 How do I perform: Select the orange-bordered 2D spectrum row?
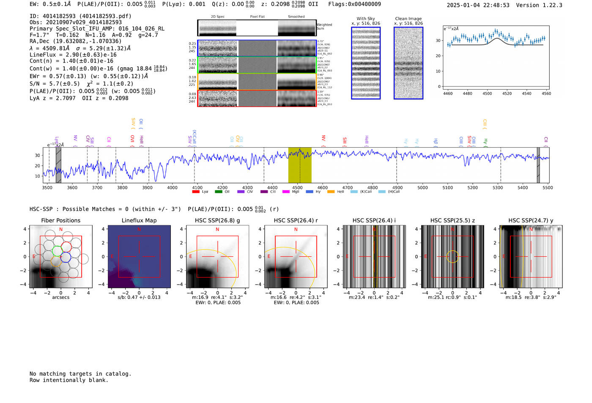coord(257,82)
